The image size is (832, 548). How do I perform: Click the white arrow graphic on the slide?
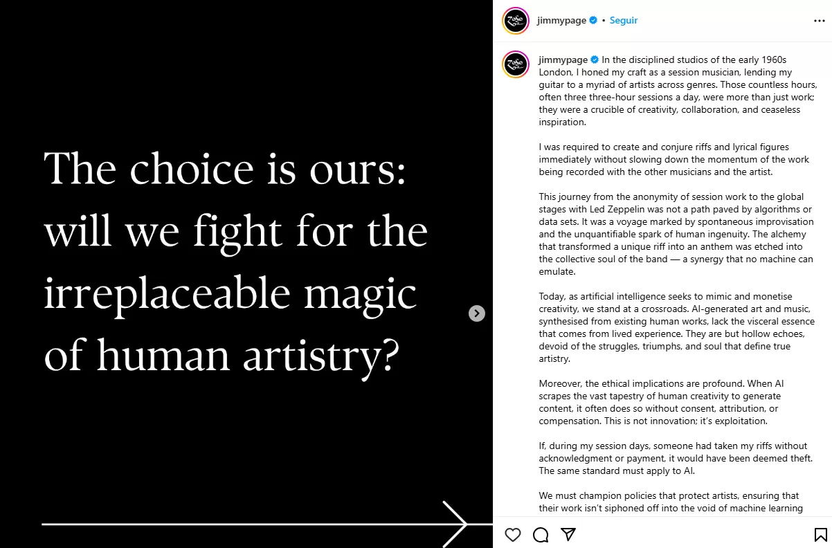tap(455, 524)
